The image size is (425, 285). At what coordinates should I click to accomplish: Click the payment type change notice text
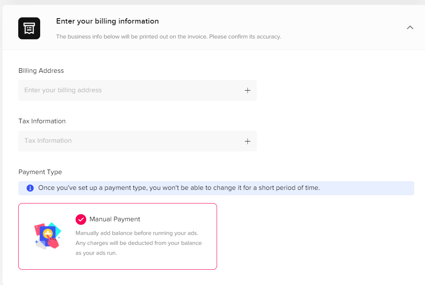(x=179, y=188)
